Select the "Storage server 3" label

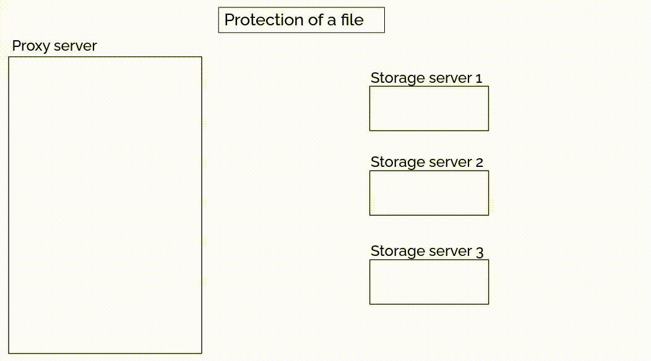click(x=426, y=252)
